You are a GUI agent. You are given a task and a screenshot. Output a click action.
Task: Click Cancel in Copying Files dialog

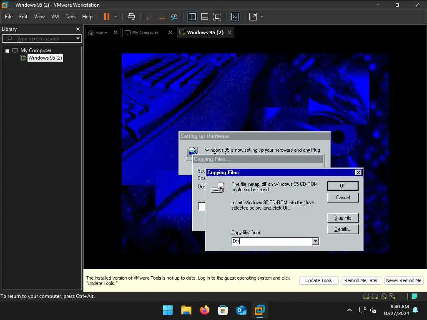pyautogui.click(x=343, y=197)
